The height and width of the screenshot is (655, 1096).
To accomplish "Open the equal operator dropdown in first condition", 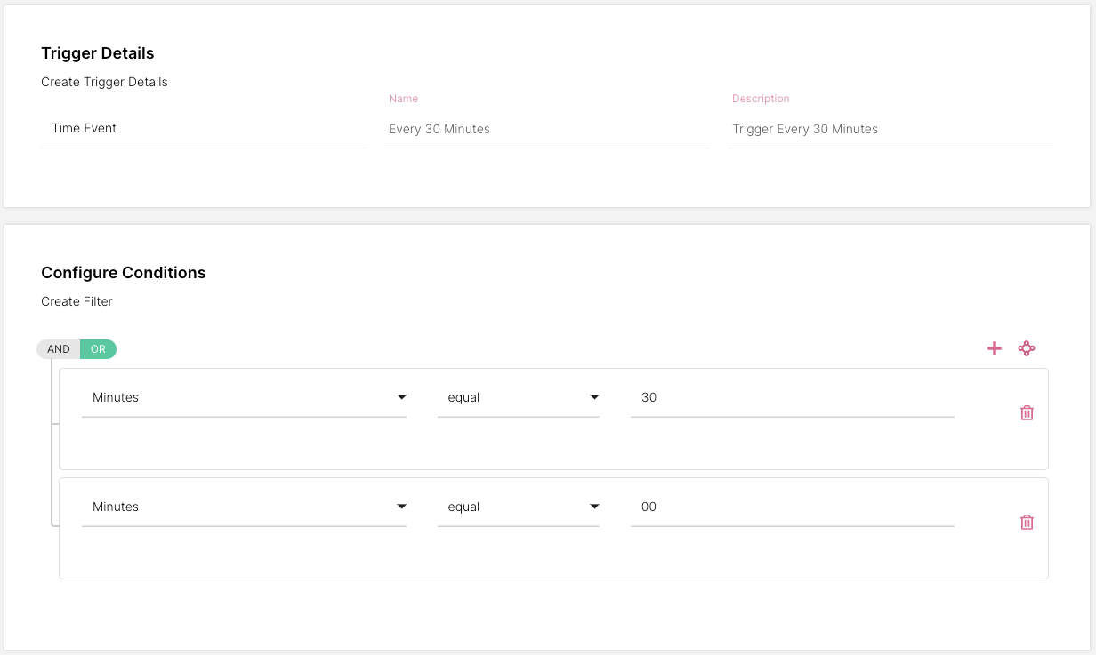I will click(x=516, y=397).
